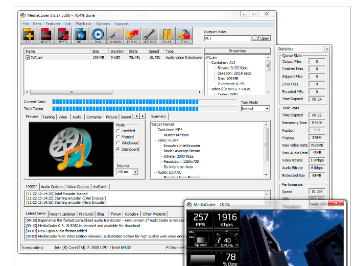
Task: Click the Open output folder button
Action: click(264, 38)
